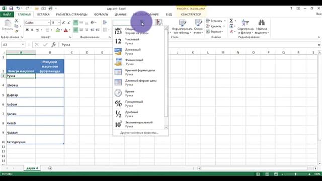322x181 pixels.
Task: Choose Денежный currency format in list
Action: click(x=138, y=51)
